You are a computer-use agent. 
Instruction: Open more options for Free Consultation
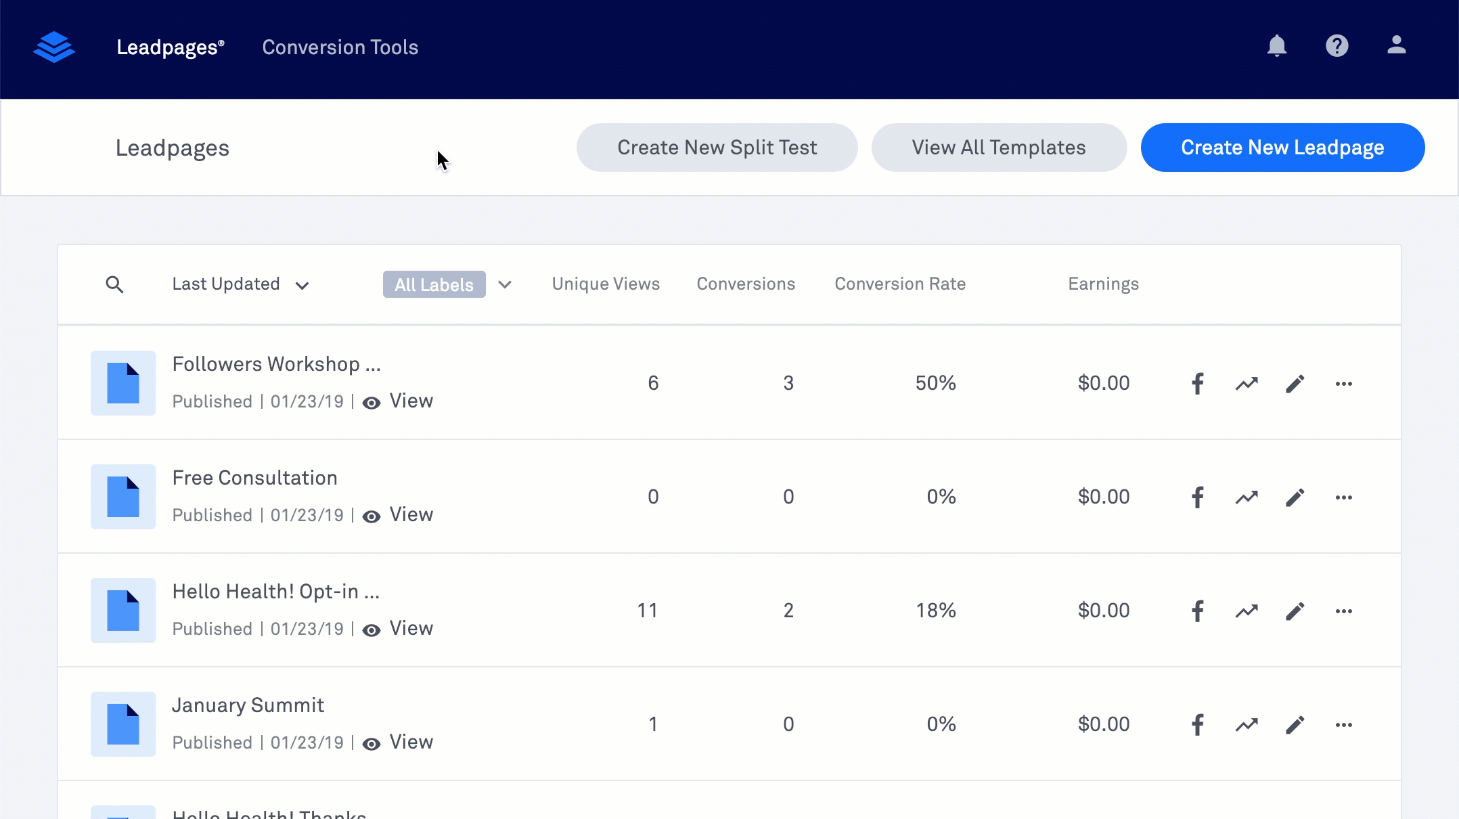pos(1344,497)
